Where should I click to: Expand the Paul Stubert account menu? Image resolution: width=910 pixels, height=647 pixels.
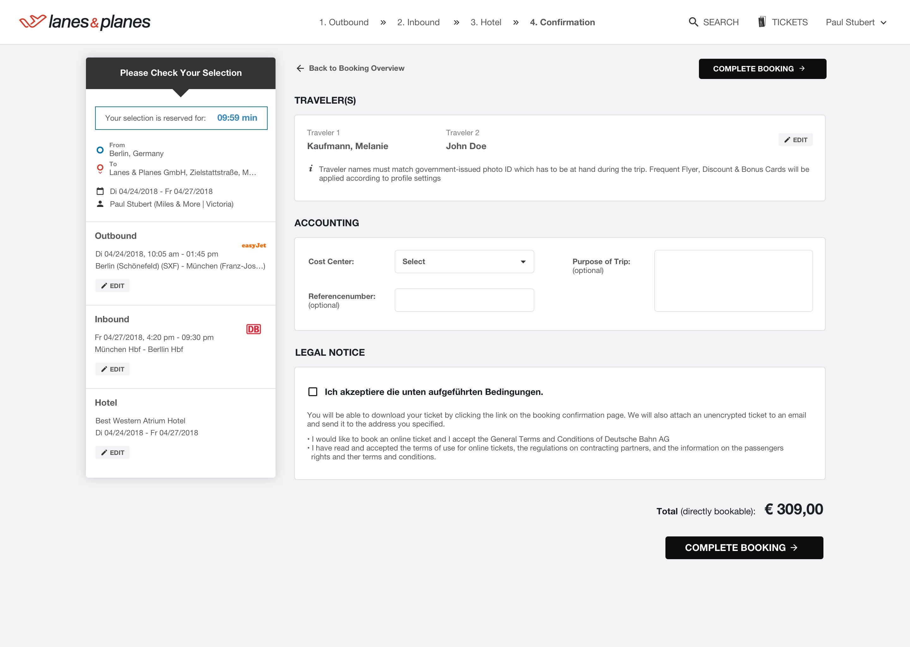(x=855, y=22)
